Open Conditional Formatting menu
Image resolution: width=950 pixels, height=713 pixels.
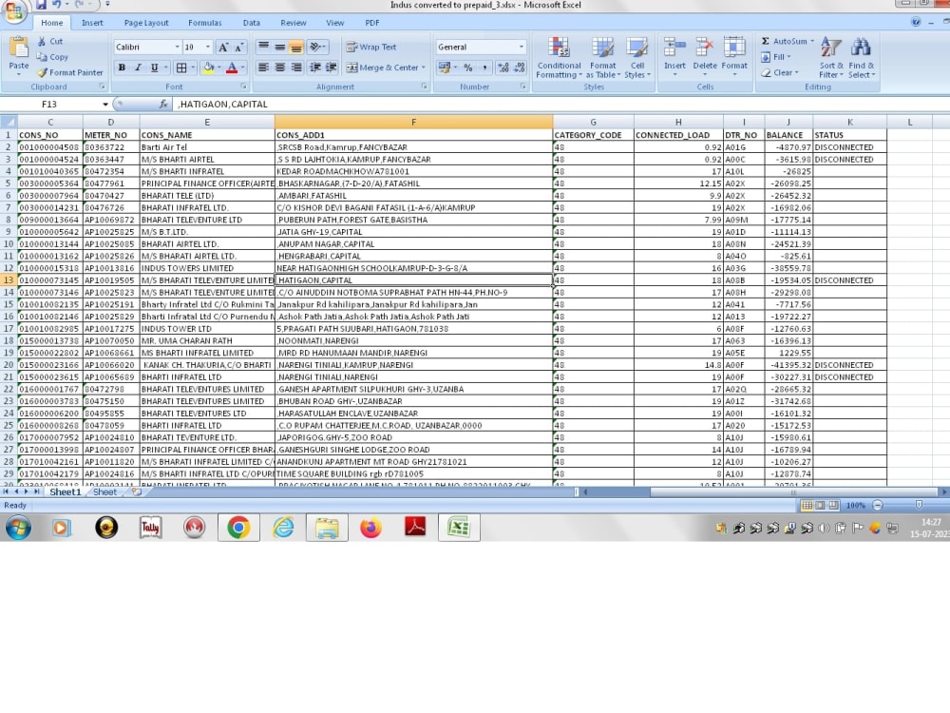tap(559, 58)
